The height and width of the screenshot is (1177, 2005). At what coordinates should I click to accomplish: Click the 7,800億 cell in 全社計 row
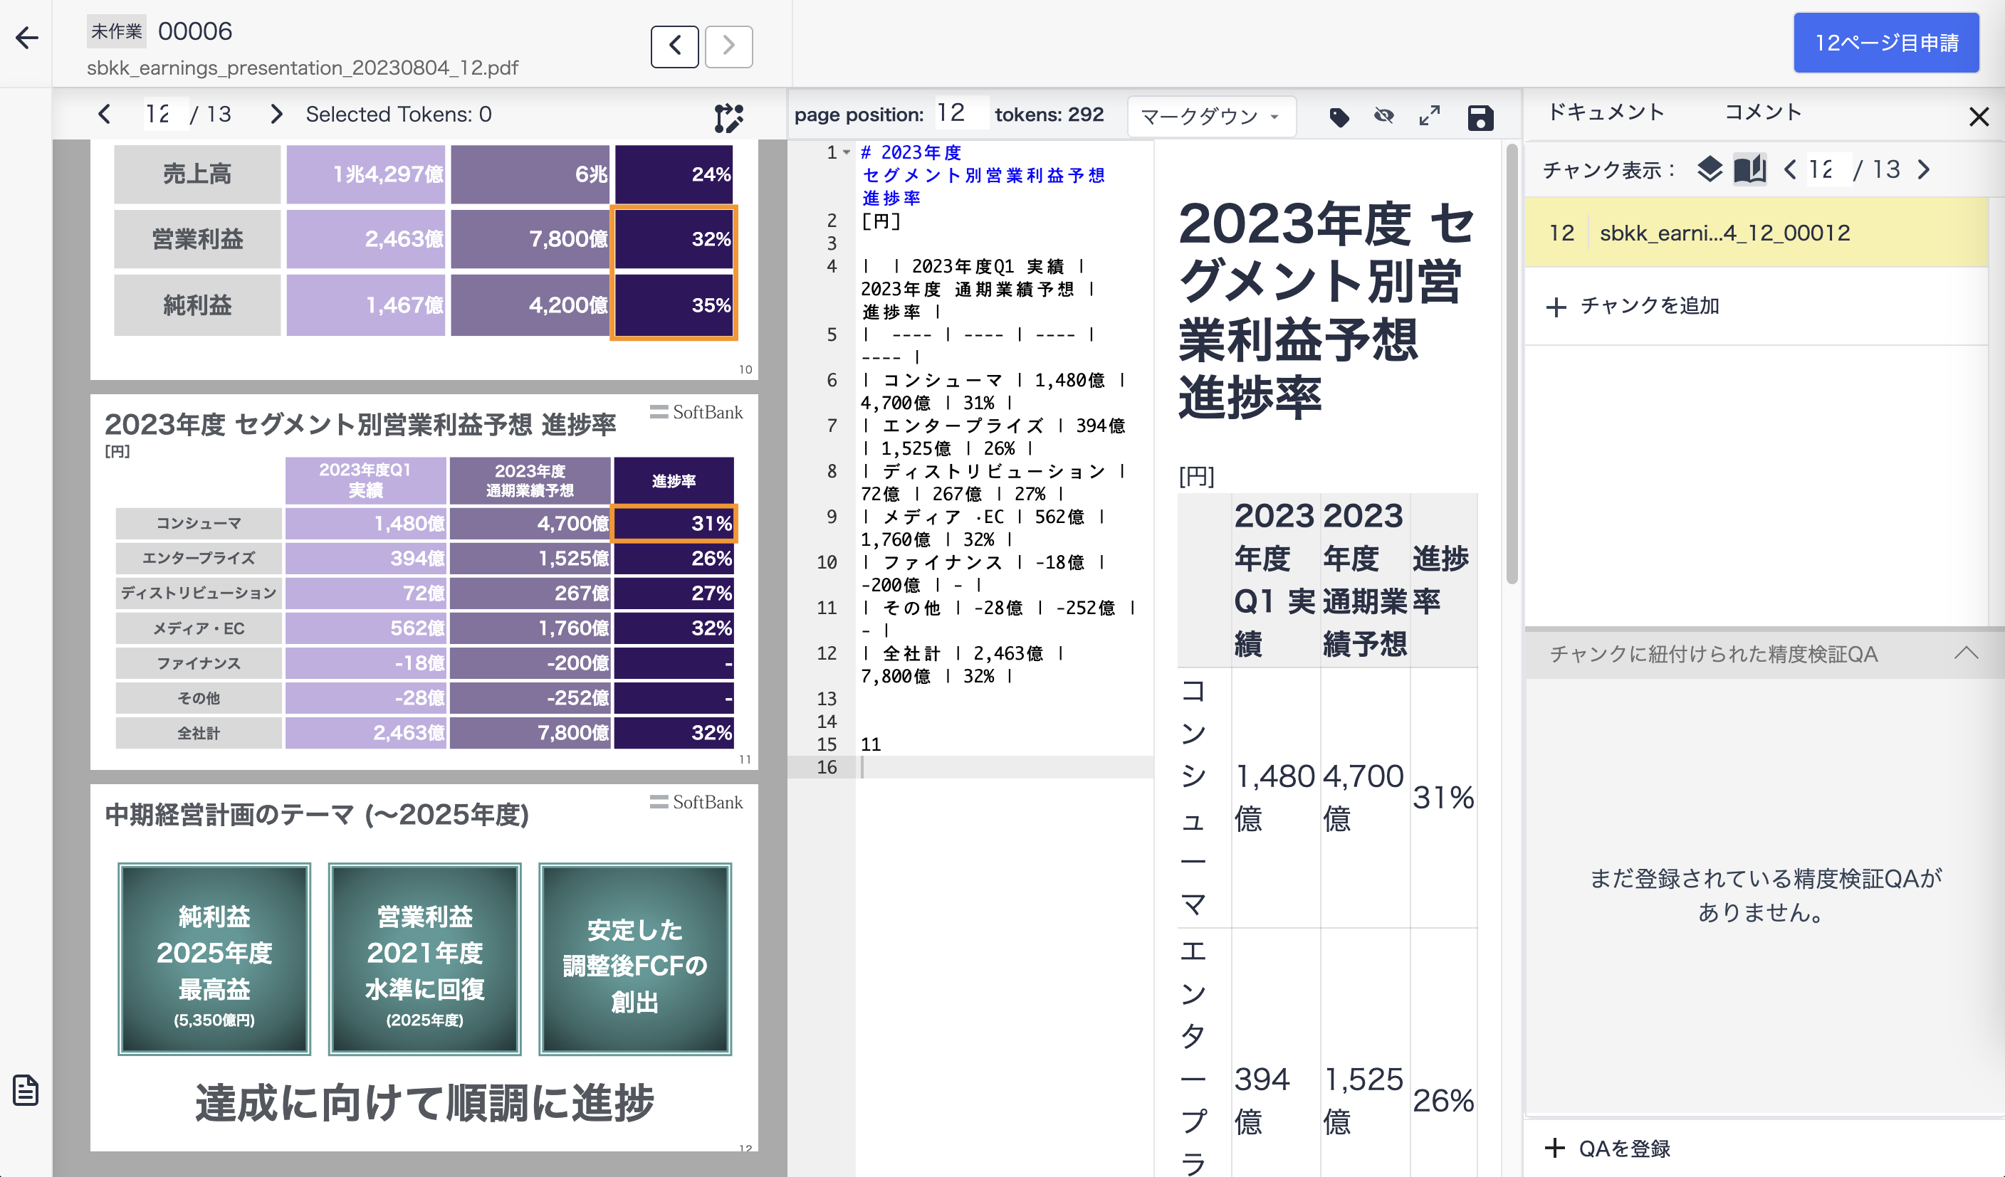tap(530, 732)
